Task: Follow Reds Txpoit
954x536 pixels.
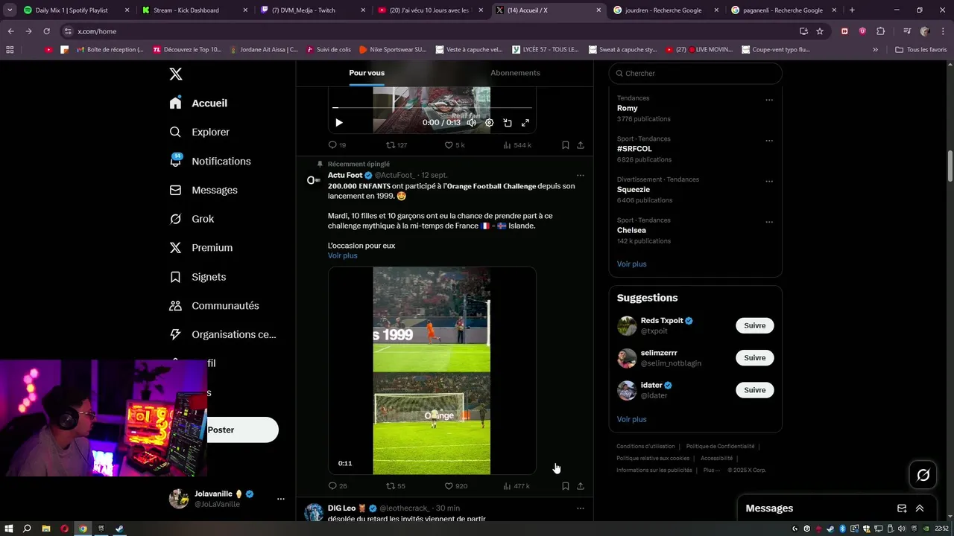Action: [x=754, y=325]
